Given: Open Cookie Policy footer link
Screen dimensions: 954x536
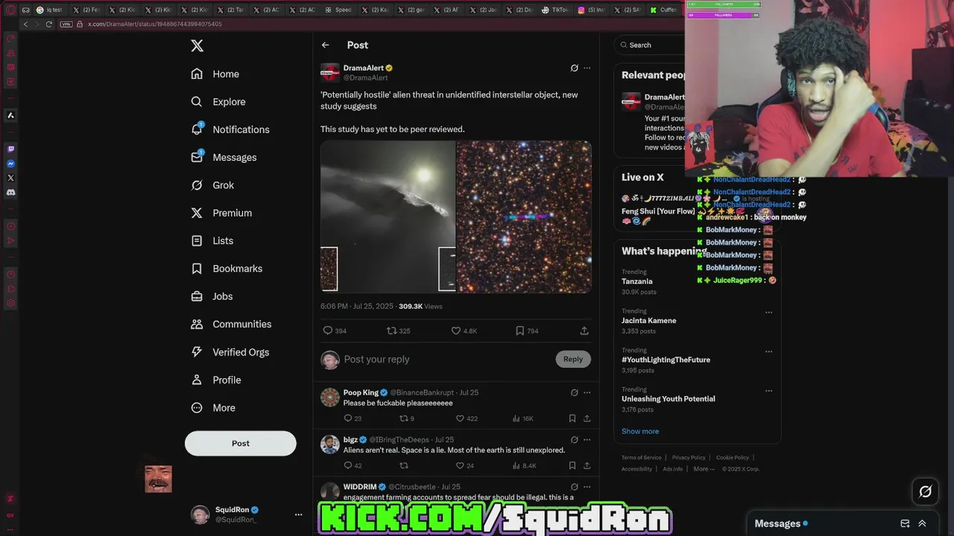Looking at the screenshot, I should [x=733, y=458].
